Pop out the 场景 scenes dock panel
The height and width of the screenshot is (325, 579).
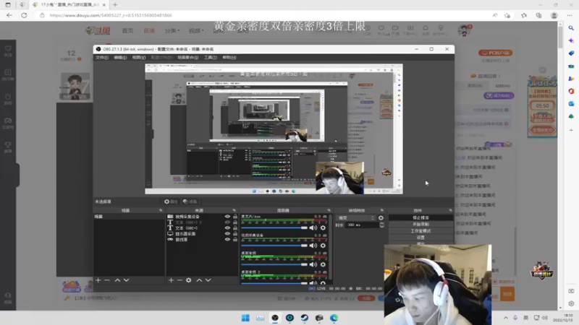tap(161, 210)
